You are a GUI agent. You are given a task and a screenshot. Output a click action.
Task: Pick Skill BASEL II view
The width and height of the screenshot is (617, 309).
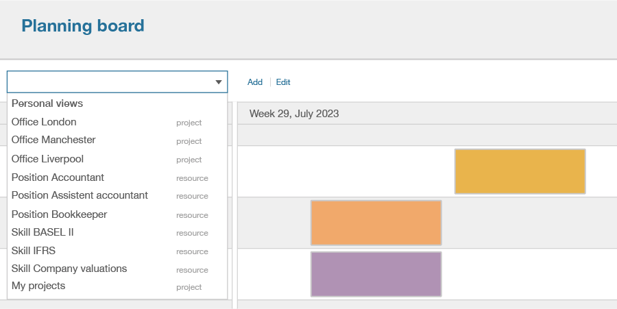coord(117,233)
